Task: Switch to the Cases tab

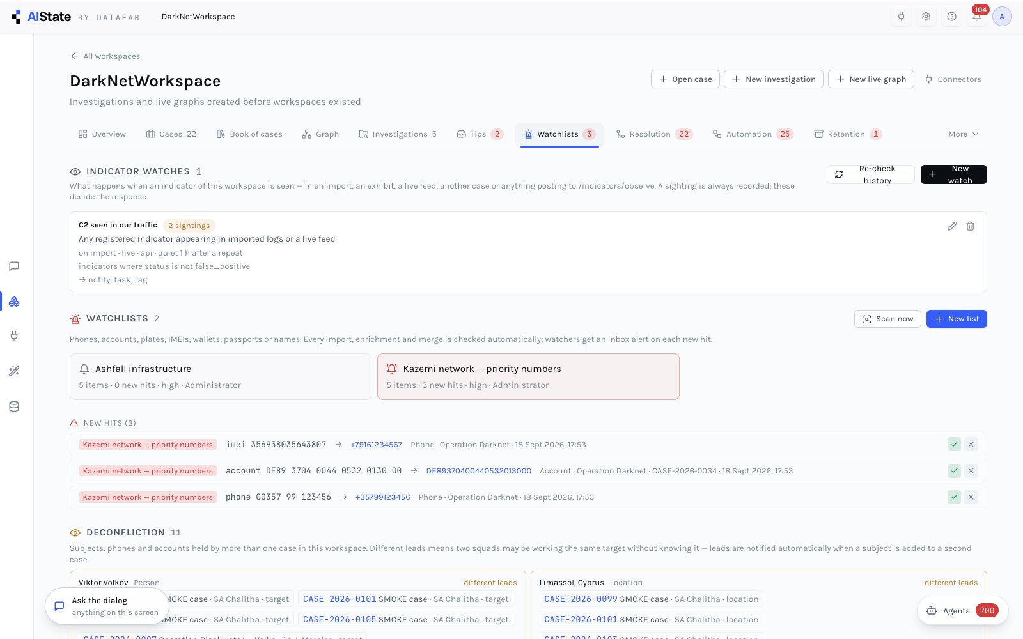Action: 171,134
